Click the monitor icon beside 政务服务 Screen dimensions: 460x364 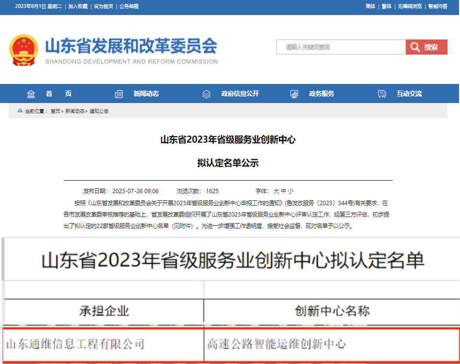pos(294,94)
